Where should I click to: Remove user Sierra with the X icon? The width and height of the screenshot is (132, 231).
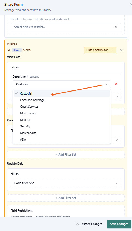pyautogui.click(x=121, y=50)
